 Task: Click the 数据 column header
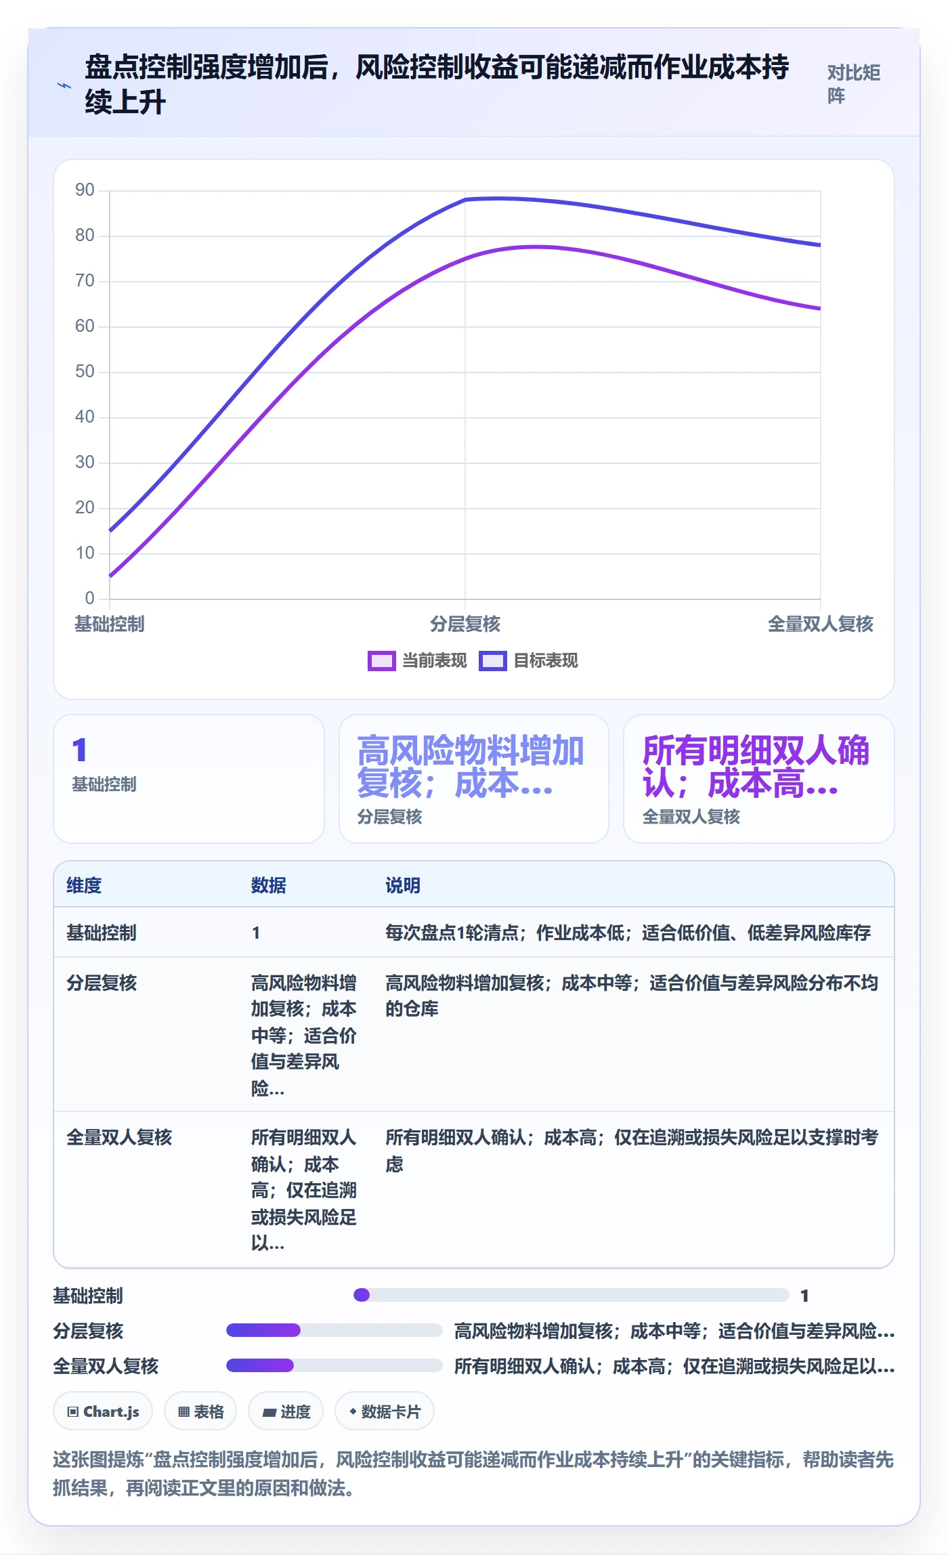(269, 885)
